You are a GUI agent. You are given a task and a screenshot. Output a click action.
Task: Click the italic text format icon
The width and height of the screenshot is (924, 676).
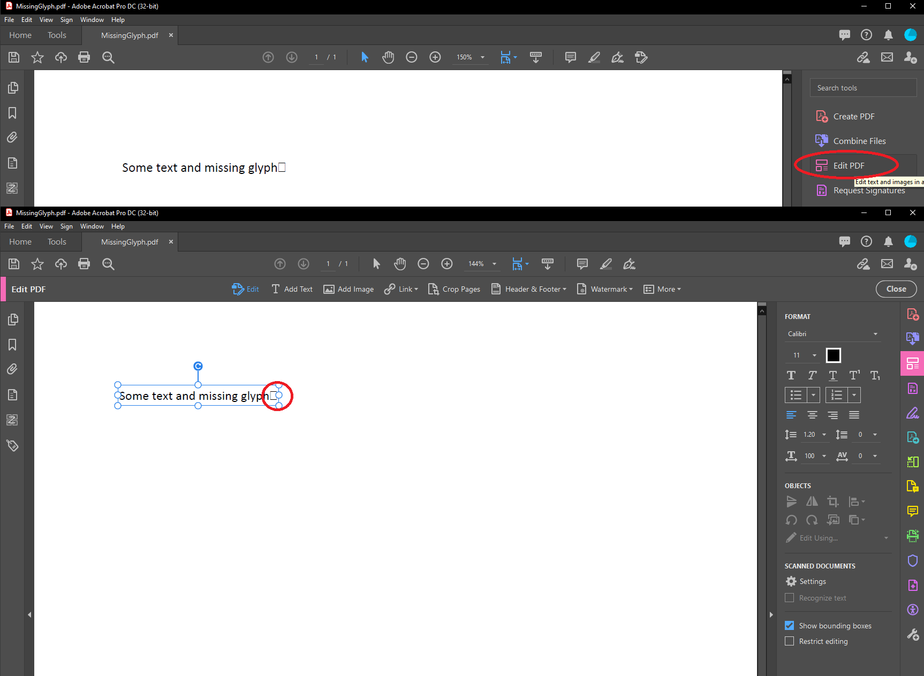pyautogui.click(x=812, y=375)
